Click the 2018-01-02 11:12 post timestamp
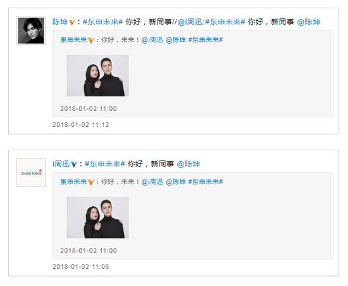Screen dimensions: 348x286 tap(81, 125)
